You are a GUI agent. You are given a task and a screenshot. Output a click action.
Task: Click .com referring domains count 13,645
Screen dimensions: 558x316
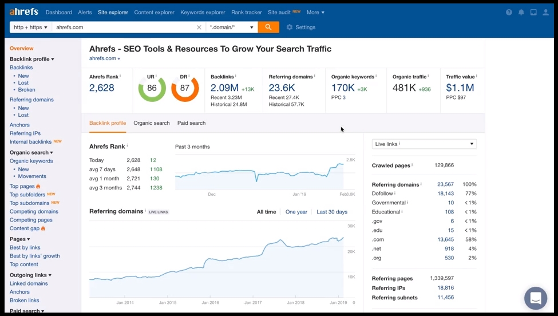pyautogui.click(x=446, y=239)
